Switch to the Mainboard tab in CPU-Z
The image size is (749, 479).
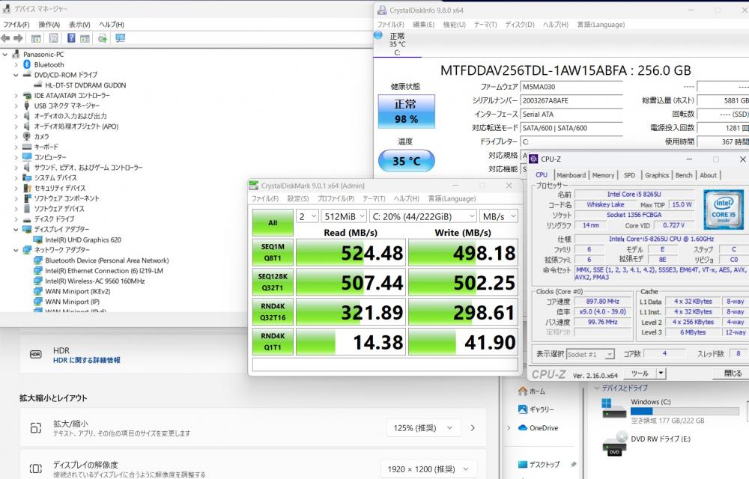[x=571, y=175]
